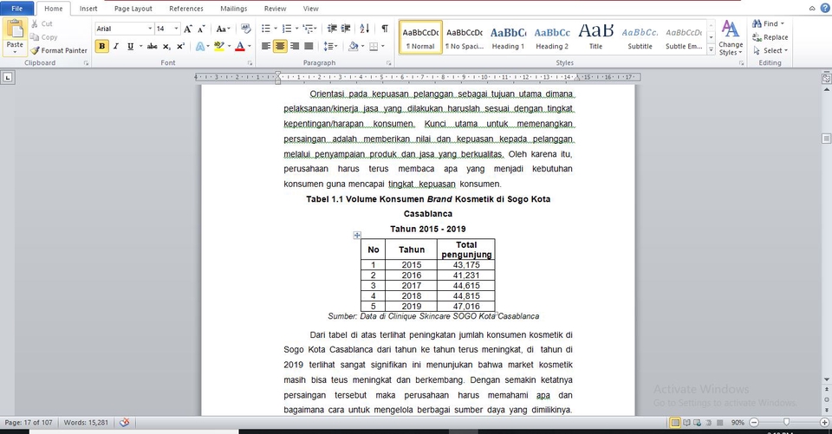The height and width of the screenshot is (434, 832).
Task: Start a bulleted list
Action: 266,29
